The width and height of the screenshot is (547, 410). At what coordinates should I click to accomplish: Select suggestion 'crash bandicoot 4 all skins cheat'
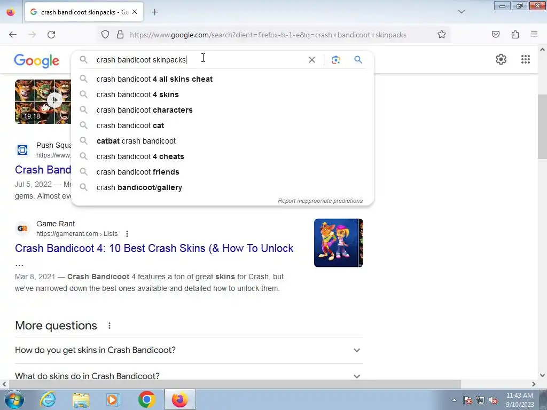point(222,79)
